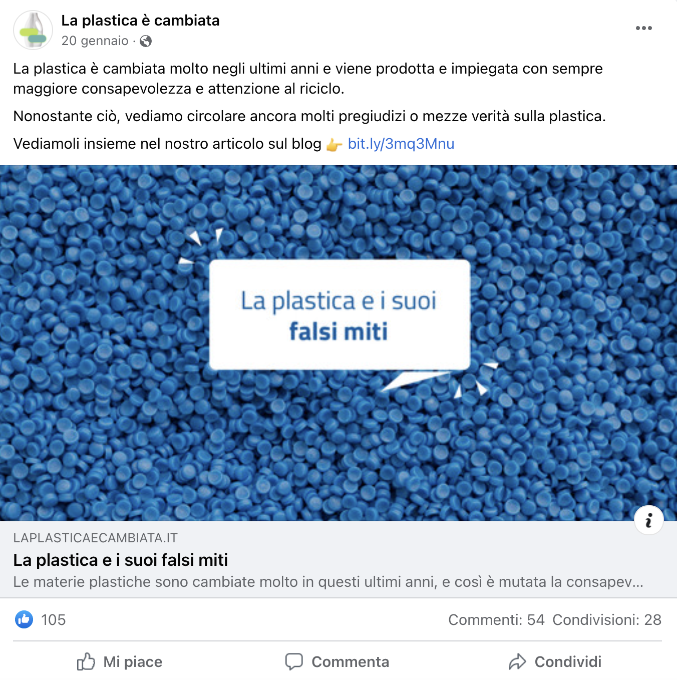
Task: Click the Commenta button
Action: (x=337, y=661)
